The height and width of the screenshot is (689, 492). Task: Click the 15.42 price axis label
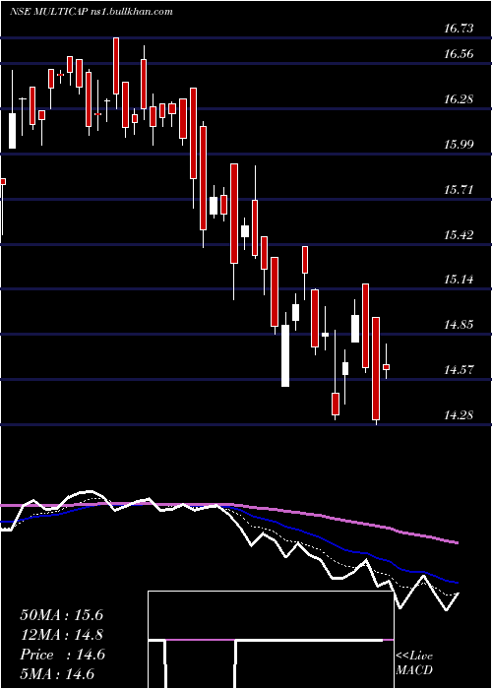459,235
